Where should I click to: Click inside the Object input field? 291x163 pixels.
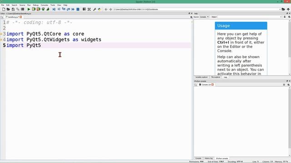pos(248,17)
